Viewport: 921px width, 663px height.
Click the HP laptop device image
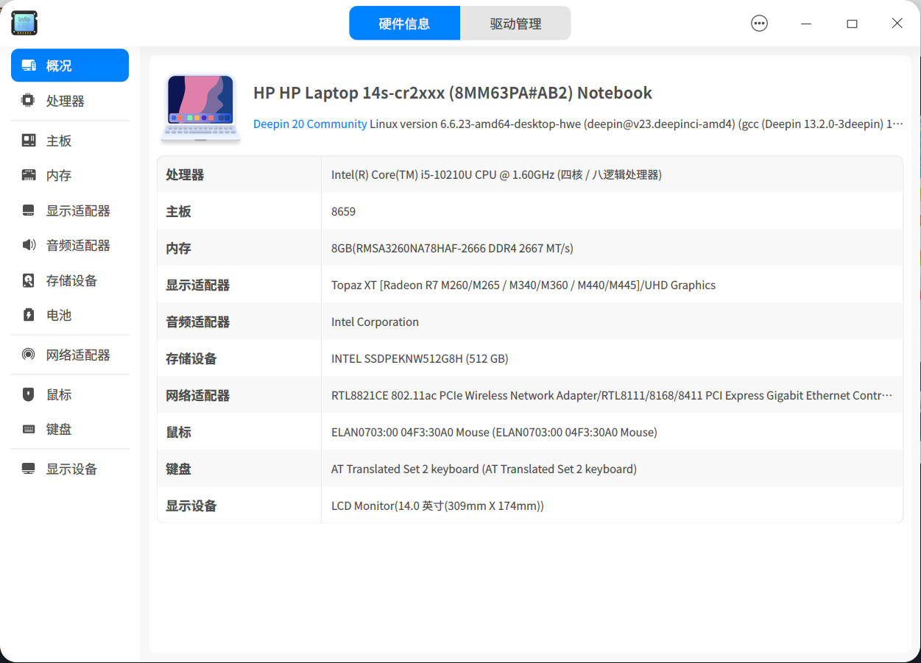tap(201, 107)
